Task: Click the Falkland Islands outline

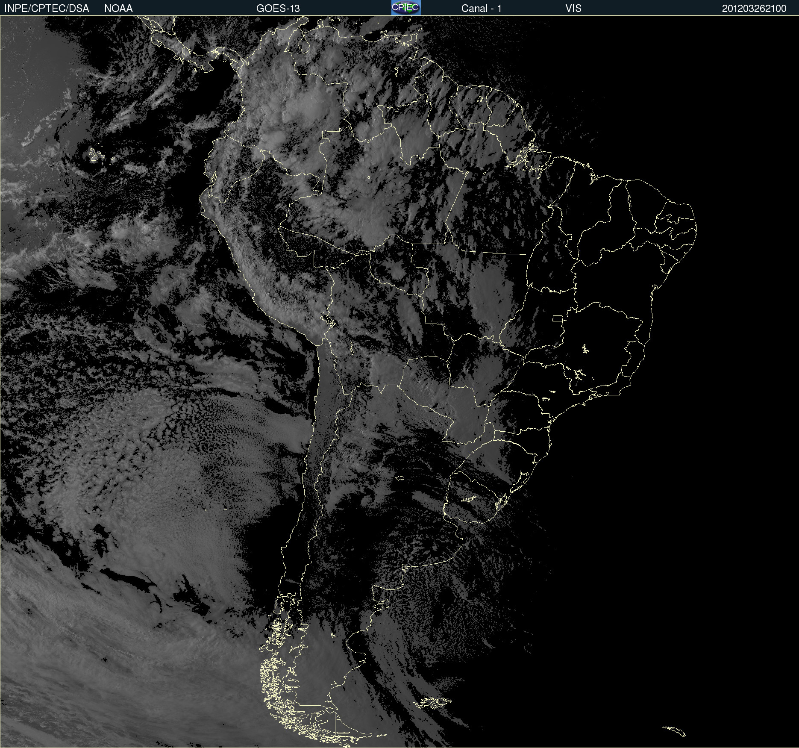Action: coord(434,703)
